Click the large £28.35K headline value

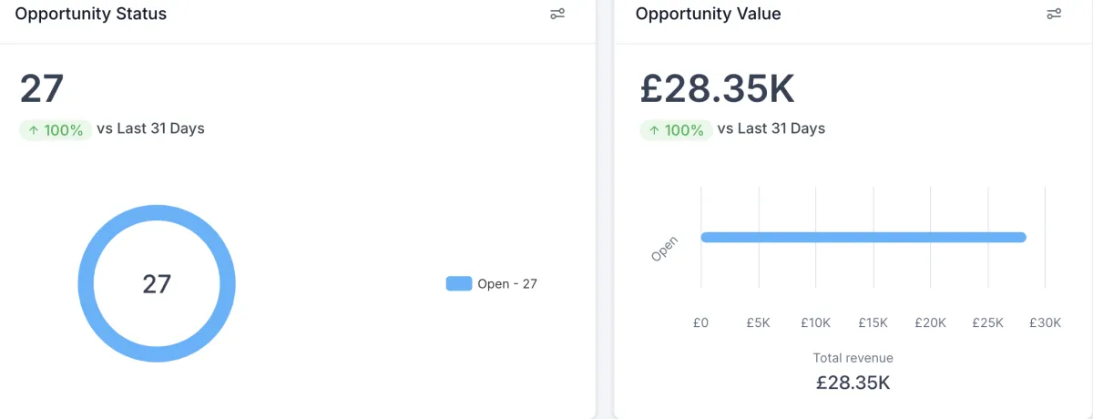click(718, 89)
